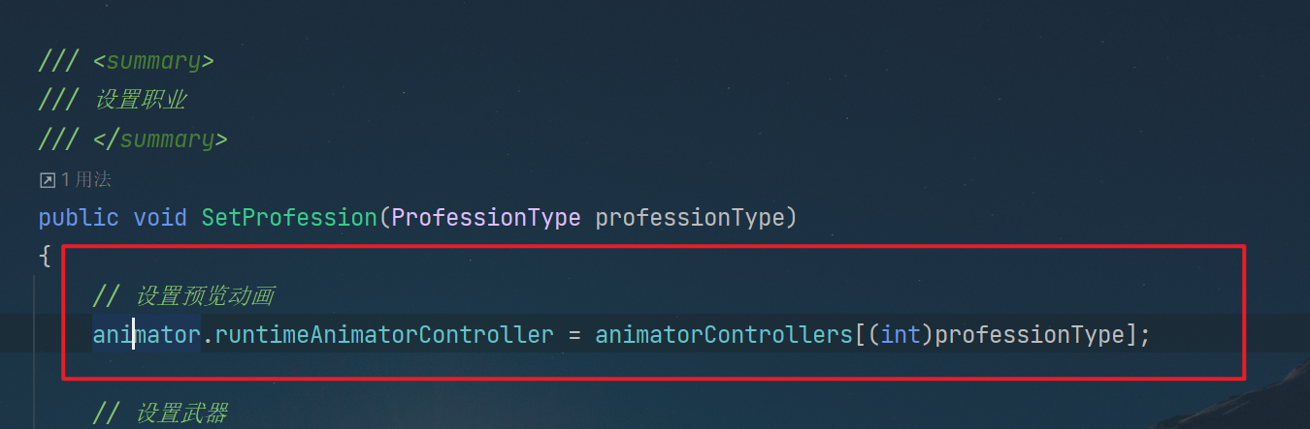
Task: Click the runtimeAnimatorController property
Action: 384,335
